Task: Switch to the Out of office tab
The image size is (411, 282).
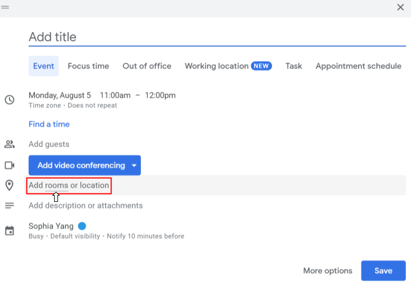Action: [147, 66]
